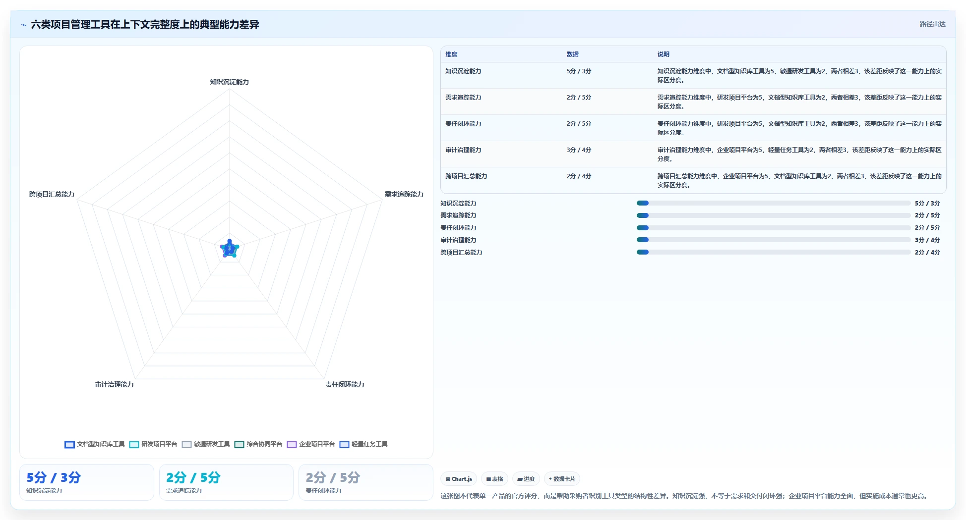
Task: Click the 审计治理能力 radar axis label
Action: coord(115,385)
